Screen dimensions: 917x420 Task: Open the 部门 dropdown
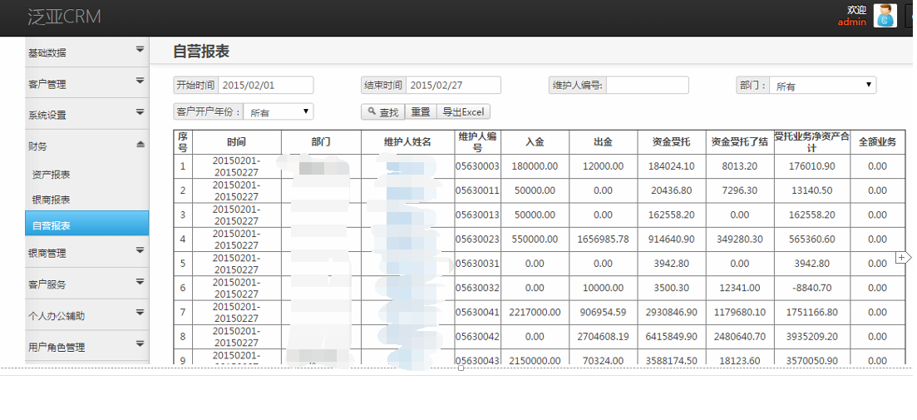coord(822,86)
